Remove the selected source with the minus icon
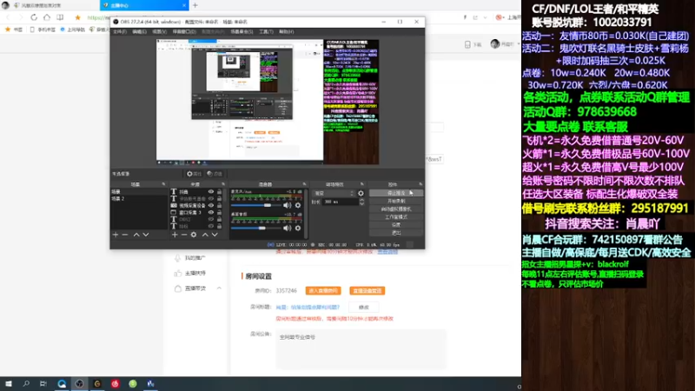The height and width of the screenshot is (391, 695). pos(184,235)
